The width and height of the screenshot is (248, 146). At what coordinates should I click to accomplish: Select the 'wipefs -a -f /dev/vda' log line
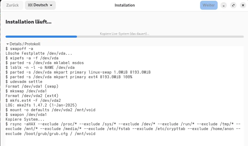click(x=32, y=58)
